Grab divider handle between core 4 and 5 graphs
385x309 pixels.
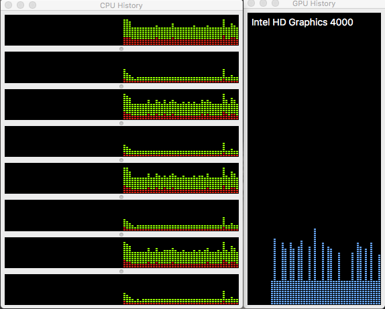[x=121, y=160]
